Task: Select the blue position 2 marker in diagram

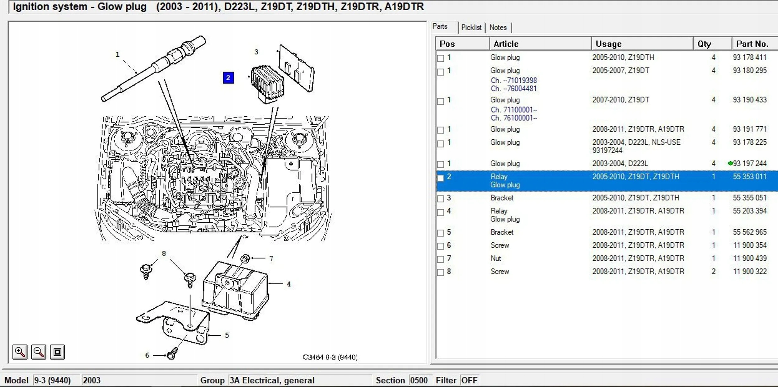Action: [228, 77]
